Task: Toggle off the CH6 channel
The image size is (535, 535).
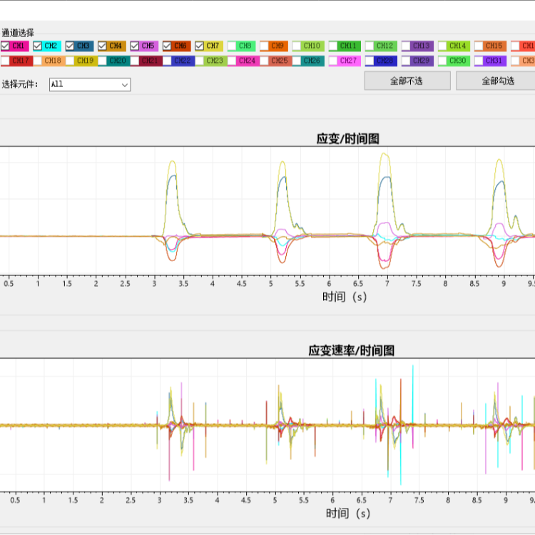Action: (167, 46)
